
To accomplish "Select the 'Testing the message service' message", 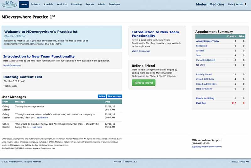I will click(x=29, y=106).
